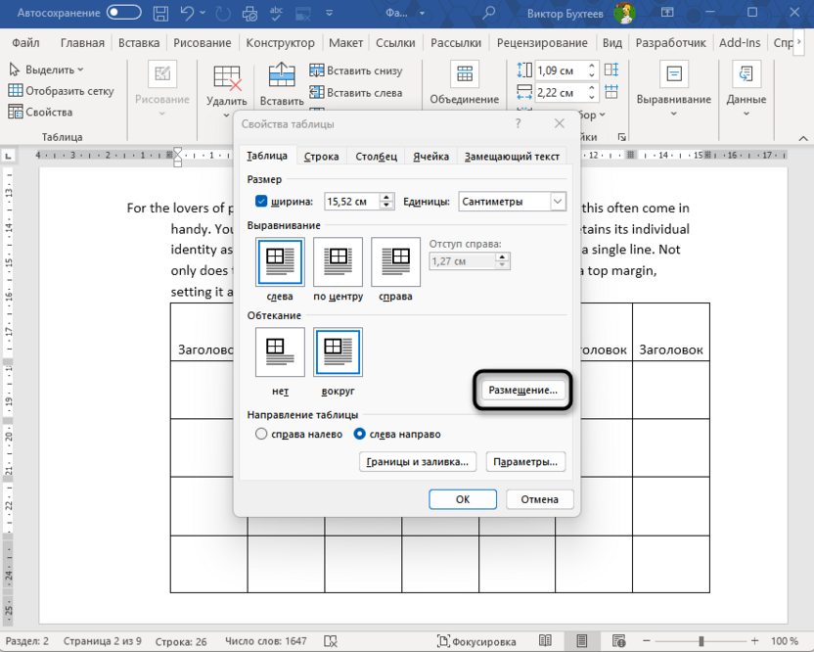Open the Замещающий текст tab

(x=512, y=156)
